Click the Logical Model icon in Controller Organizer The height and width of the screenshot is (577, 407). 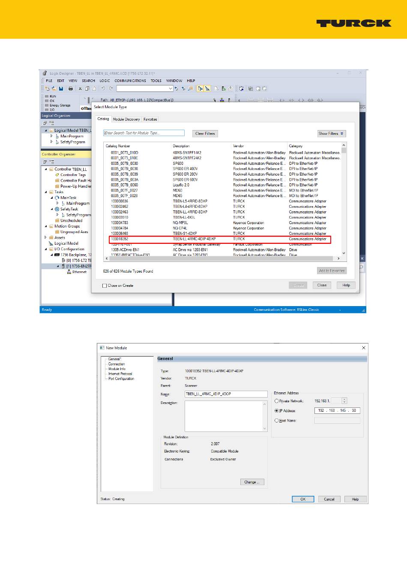[x=51, y=243]
